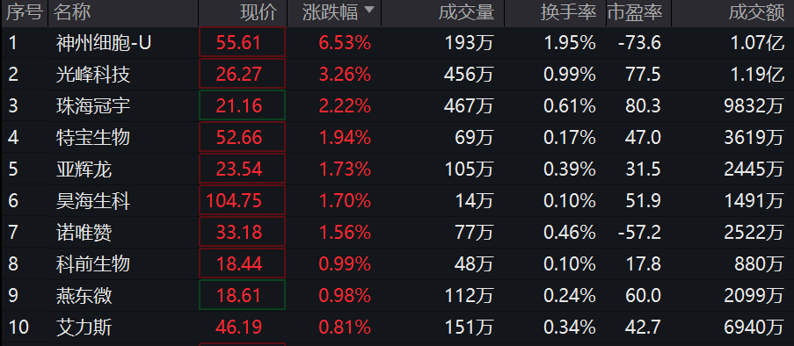The image size is (794, 346).
Task: Click turnover amount 880万
Action: (x=760, y=263)
